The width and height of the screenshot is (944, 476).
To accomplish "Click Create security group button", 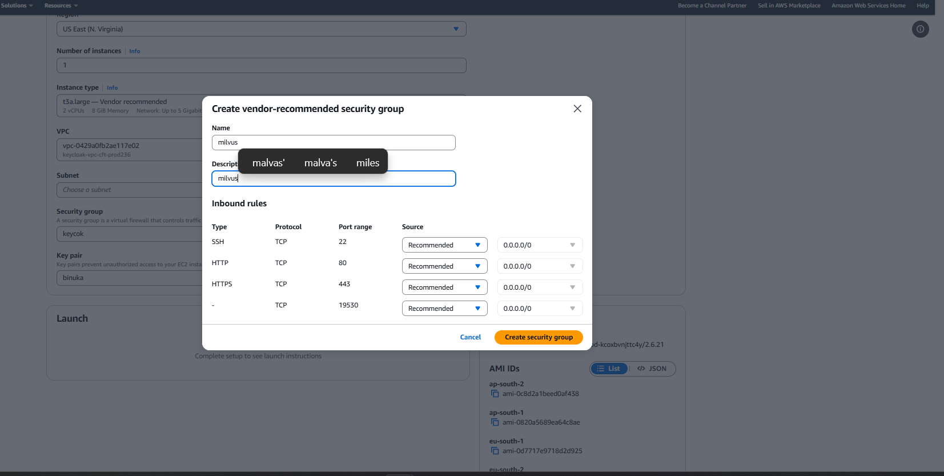I will 539,337.
